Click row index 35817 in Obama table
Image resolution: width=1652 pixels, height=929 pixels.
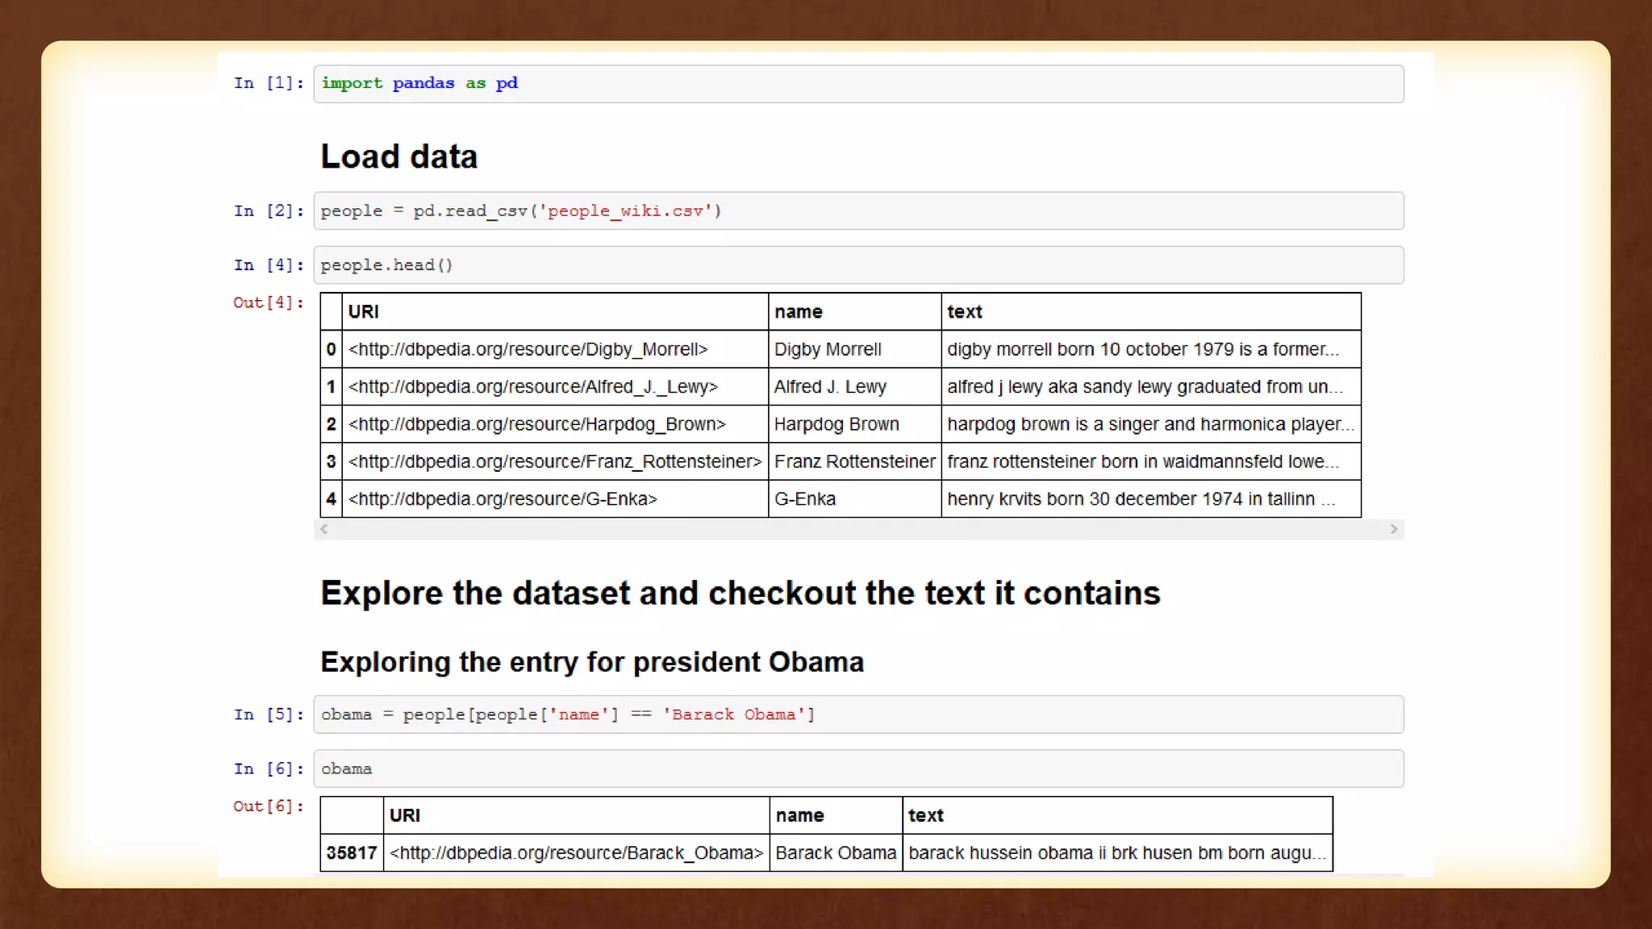pyautogui.click(x=351, y=853)
